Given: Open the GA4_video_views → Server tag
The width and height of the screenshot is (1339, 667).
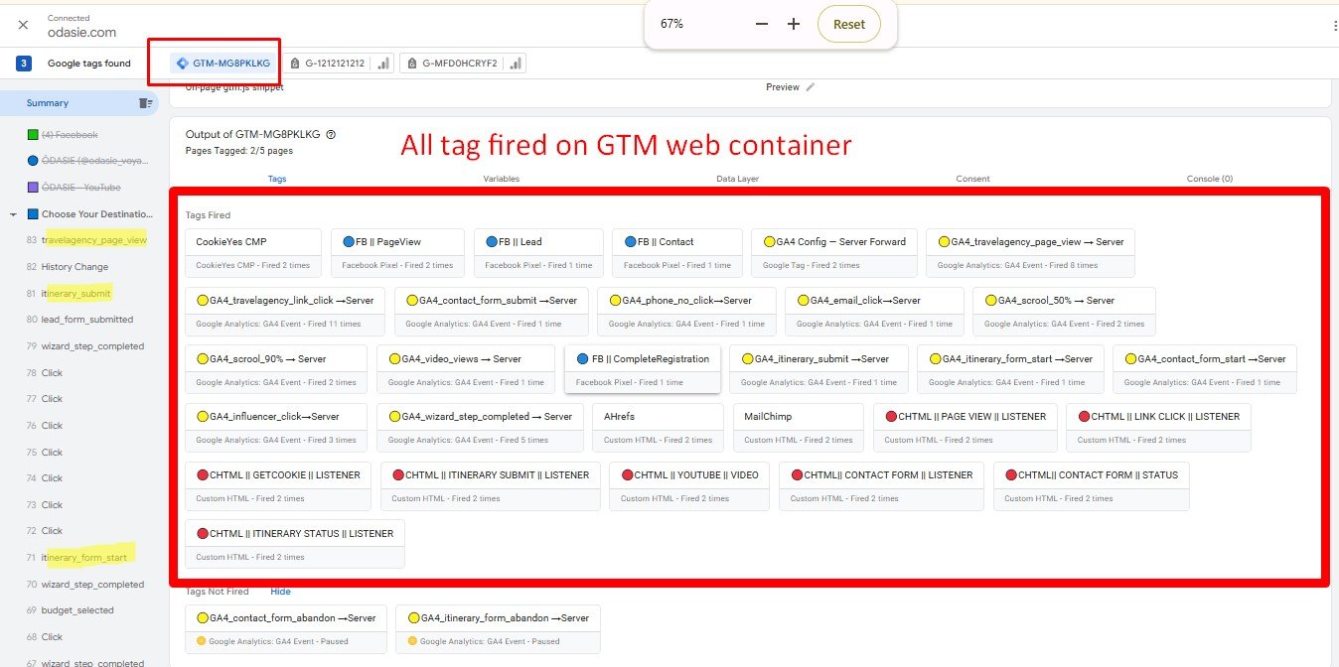Looking at the screenshot, I should 466,369.
